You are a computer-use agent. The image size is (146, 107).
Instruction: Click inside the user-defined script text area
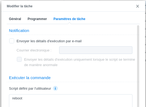pos(71,101)
